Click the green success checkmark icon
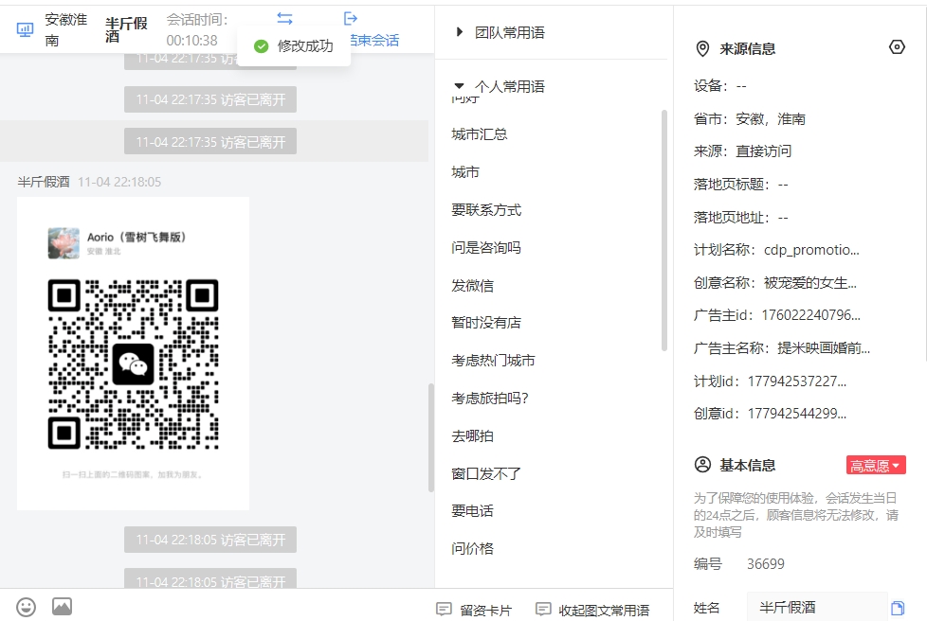The width and height of the screenshot is (927, 621). tap(262, 46)
